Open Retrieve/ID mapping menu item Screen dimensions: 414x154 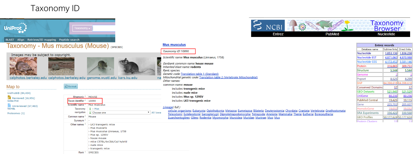(x=41, y=40)
